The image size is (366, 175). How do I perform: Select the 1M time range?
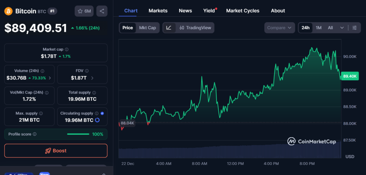click(x=318, y=27)
